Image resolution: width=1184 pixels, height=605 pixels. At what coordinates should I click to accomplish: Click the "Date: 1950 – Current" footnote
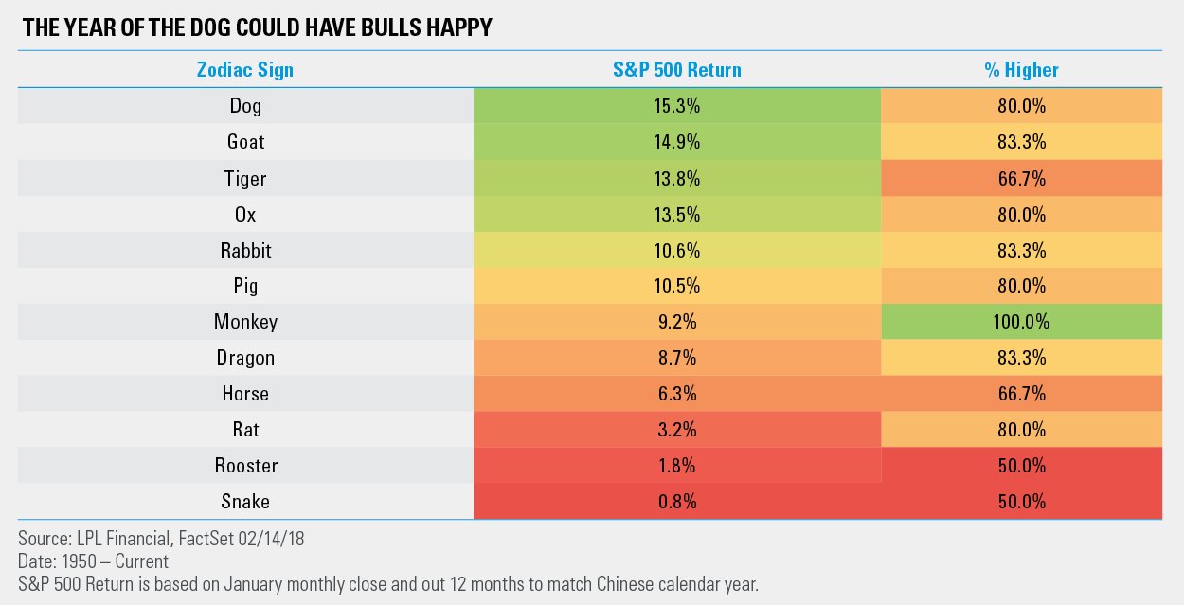[x=95, y=561]
